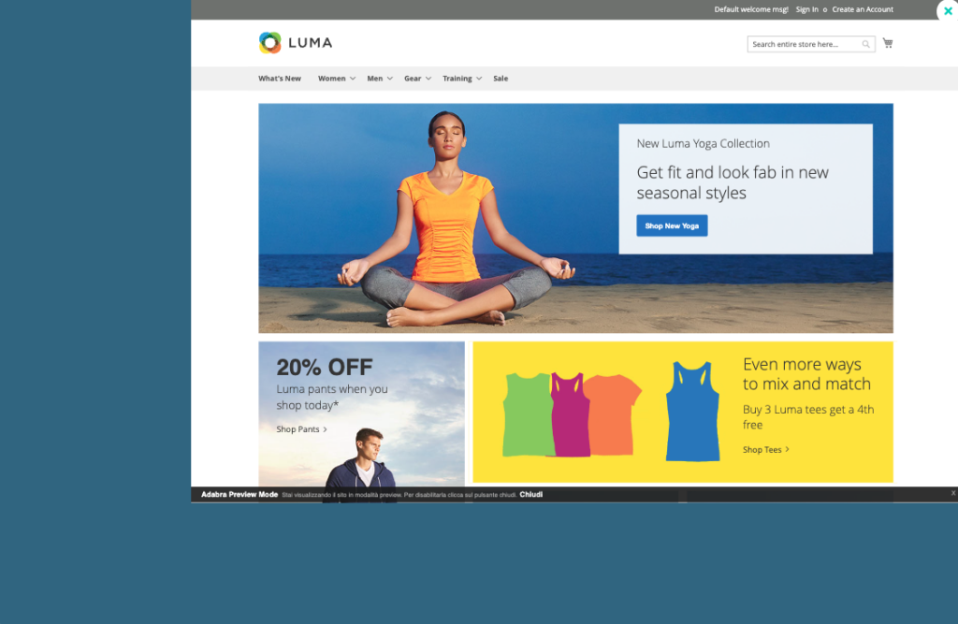The image size is (958, 624).
Task: Click the yoga woman hero banner image
Action: tap(575, 218)
